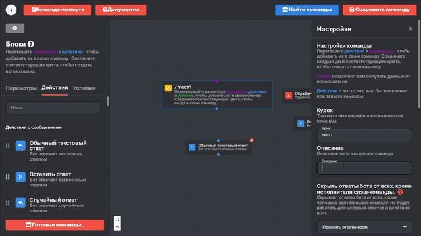The width and height of the screenshot is (421, 236).
Task: Click the Описание input field
Action: pos(364,168)
